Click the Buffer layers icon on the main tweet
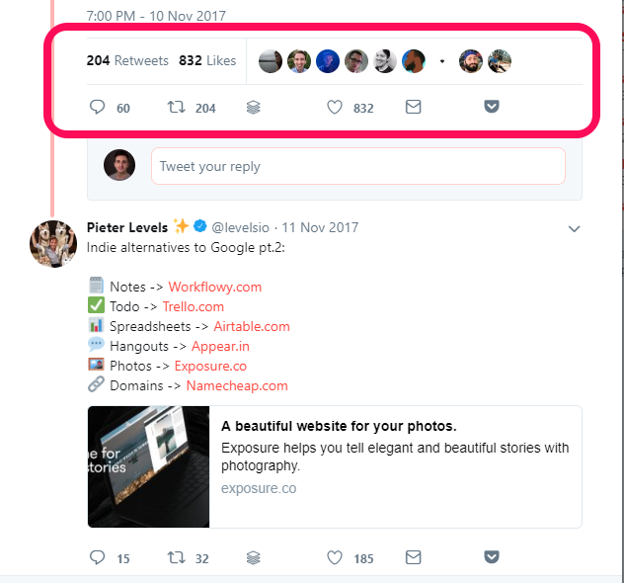Viewport: 624px width, 583px height. coord(254,107)
